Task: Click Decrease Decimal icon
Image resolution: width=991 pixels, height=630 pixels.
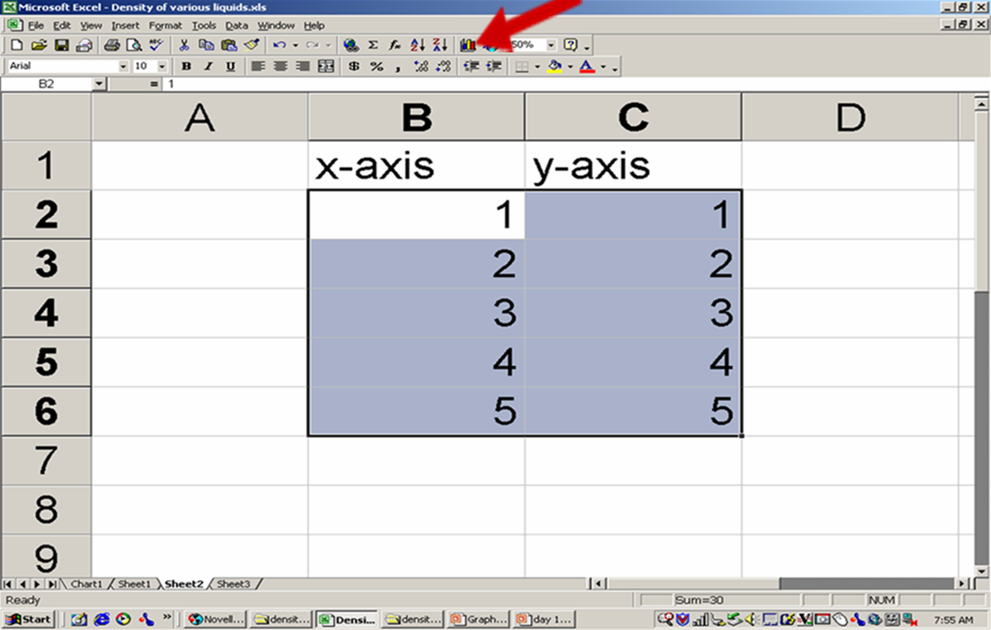Action: tap(444, 66)
